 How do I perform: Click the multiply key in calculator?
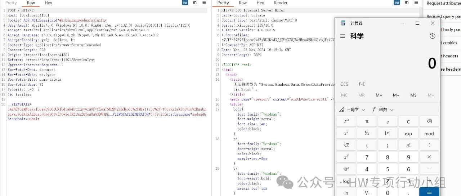tap(429, 157)
